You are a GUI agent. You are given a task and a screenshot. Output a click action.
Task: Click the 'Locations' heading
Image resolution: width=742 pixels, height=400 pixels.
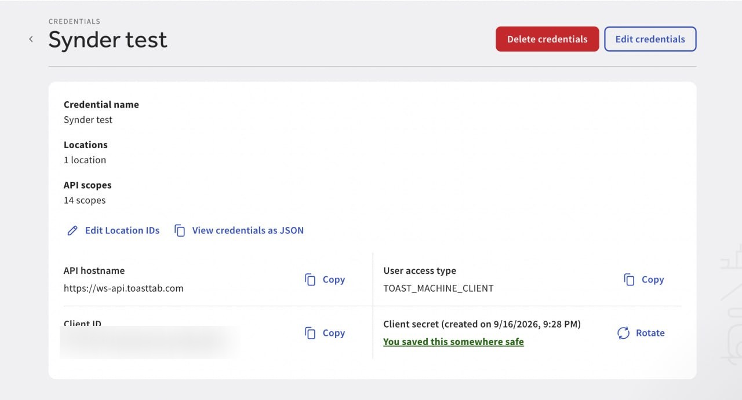click(86, 145)
